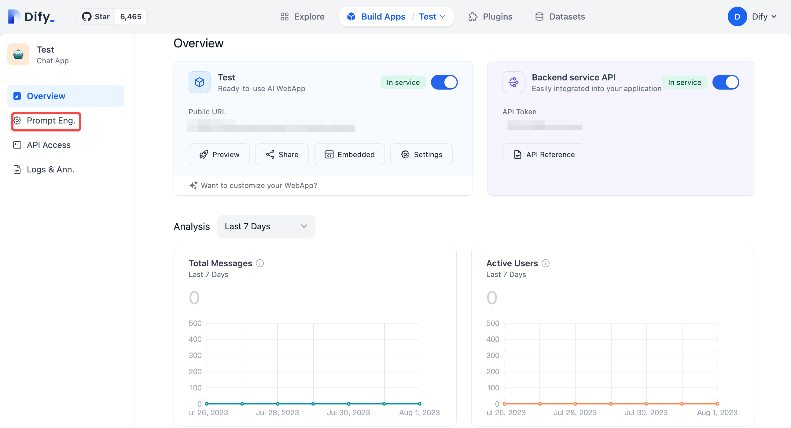Screen dimensions: 791x428
Task: Open the Last 7 Days period dropdown
Action: click(x=266, y=226)
